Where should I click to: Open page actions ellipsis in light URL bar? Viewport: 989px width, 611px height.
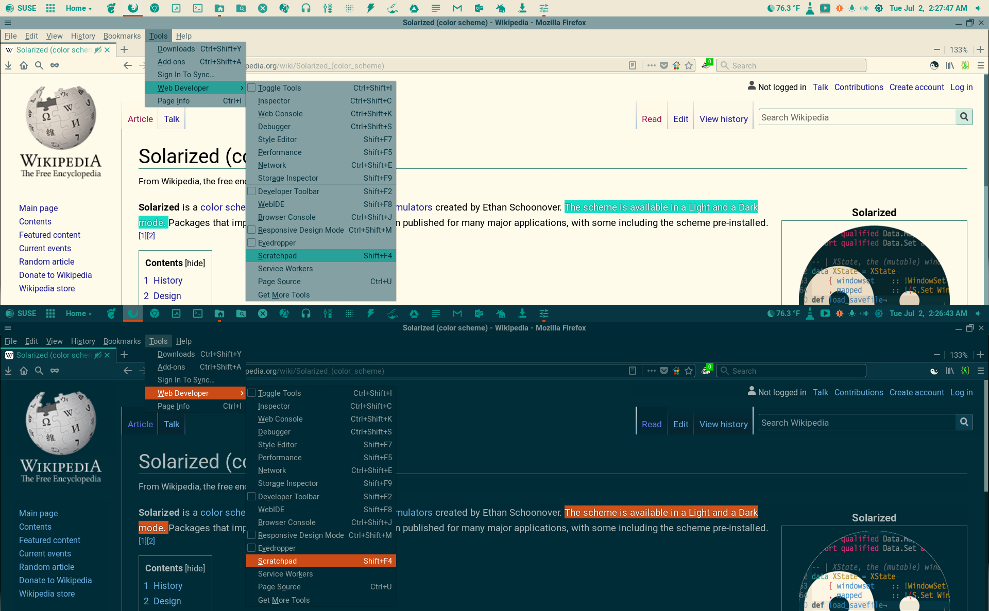(651, 65)
